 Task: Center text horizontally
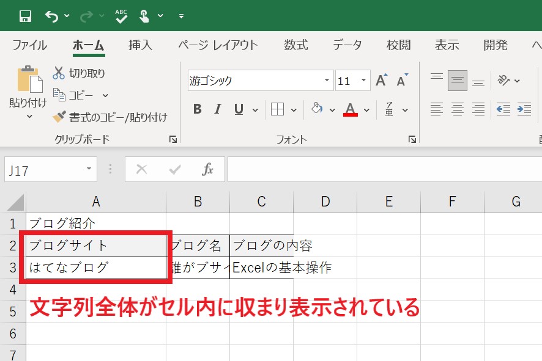click(x=458, y=109)
